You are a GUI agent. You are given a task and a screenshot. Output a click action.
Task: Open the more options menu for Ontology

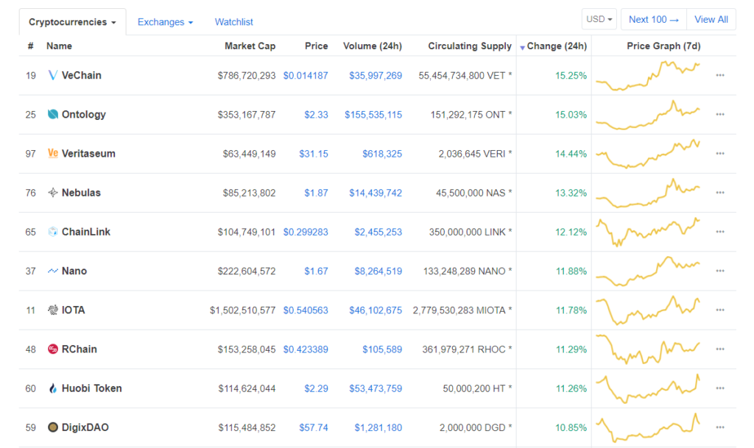(720, 114)
